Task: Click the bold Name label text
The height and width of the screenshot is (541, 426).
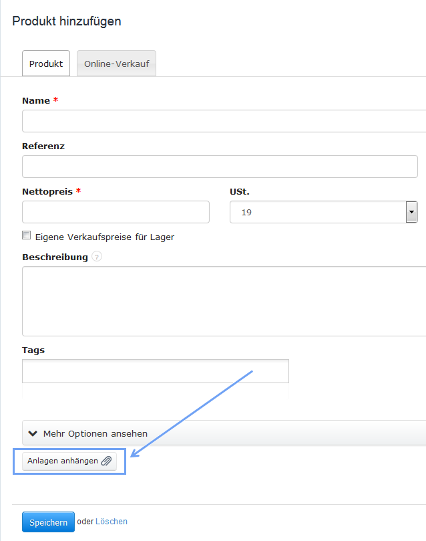Action: coord(36,100)
